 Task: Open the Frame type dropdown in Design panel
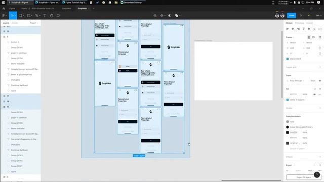[x=290, y=37]
